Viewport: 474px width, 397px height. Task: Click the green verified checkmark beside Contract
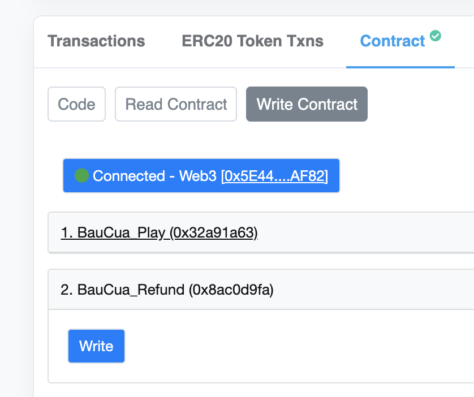(435, 36)
